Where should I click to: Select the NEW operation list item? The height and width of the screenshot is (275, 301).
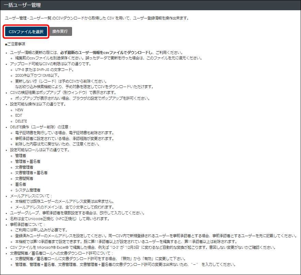tap(19, 110)
